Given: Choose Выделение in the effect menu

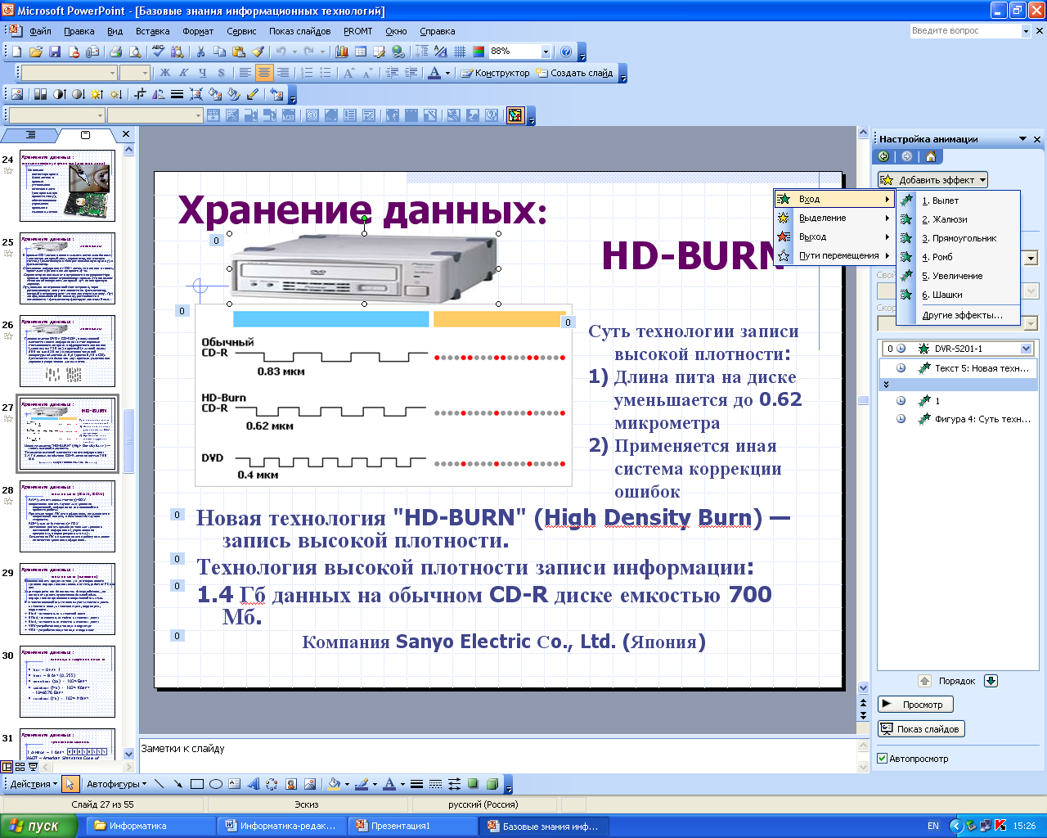Looking at the screenshot, I should click(x=834, y=218).
